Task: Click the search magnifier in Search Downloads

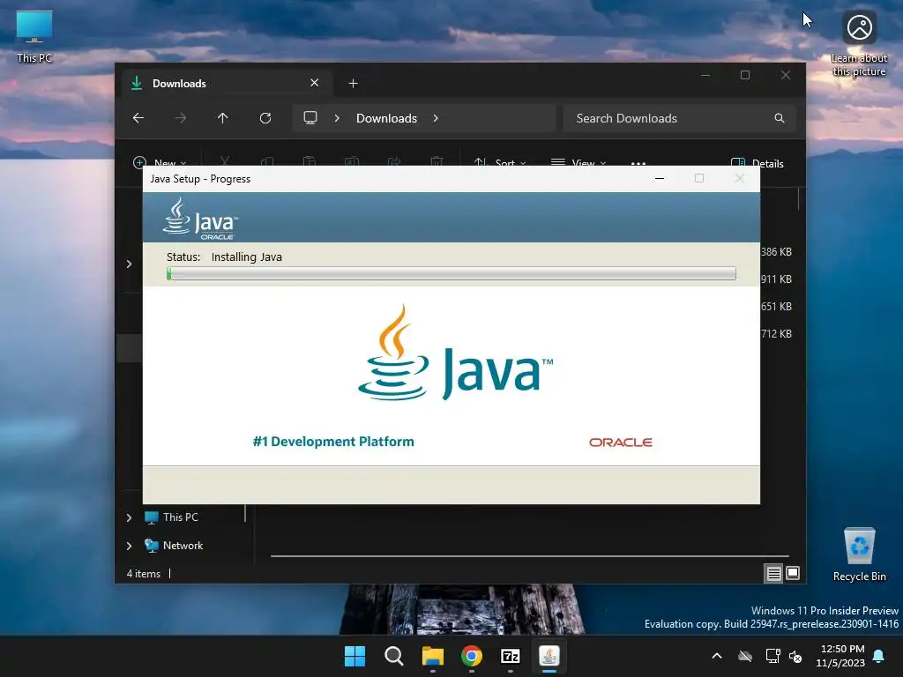Action: [780, 118]
